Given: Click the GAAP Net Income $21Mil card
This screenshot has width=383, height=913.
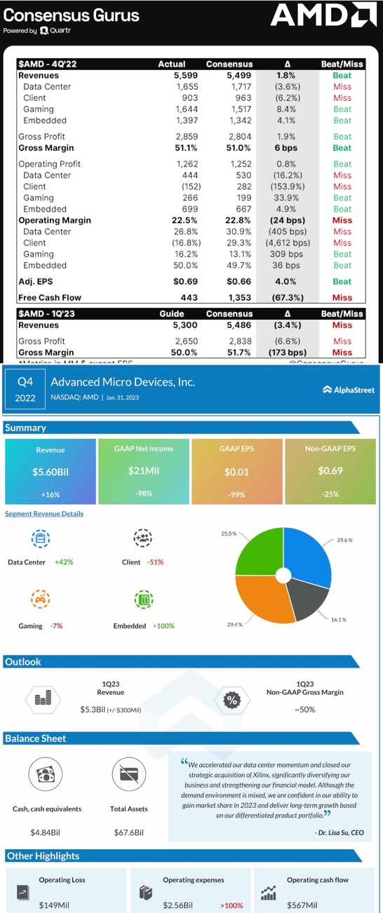Looking at the screenshot, I should [144, 471].
